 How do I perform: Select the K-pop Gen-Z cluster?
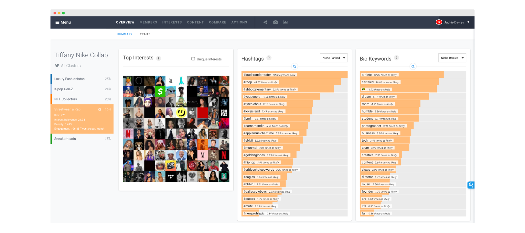point(82,89)
